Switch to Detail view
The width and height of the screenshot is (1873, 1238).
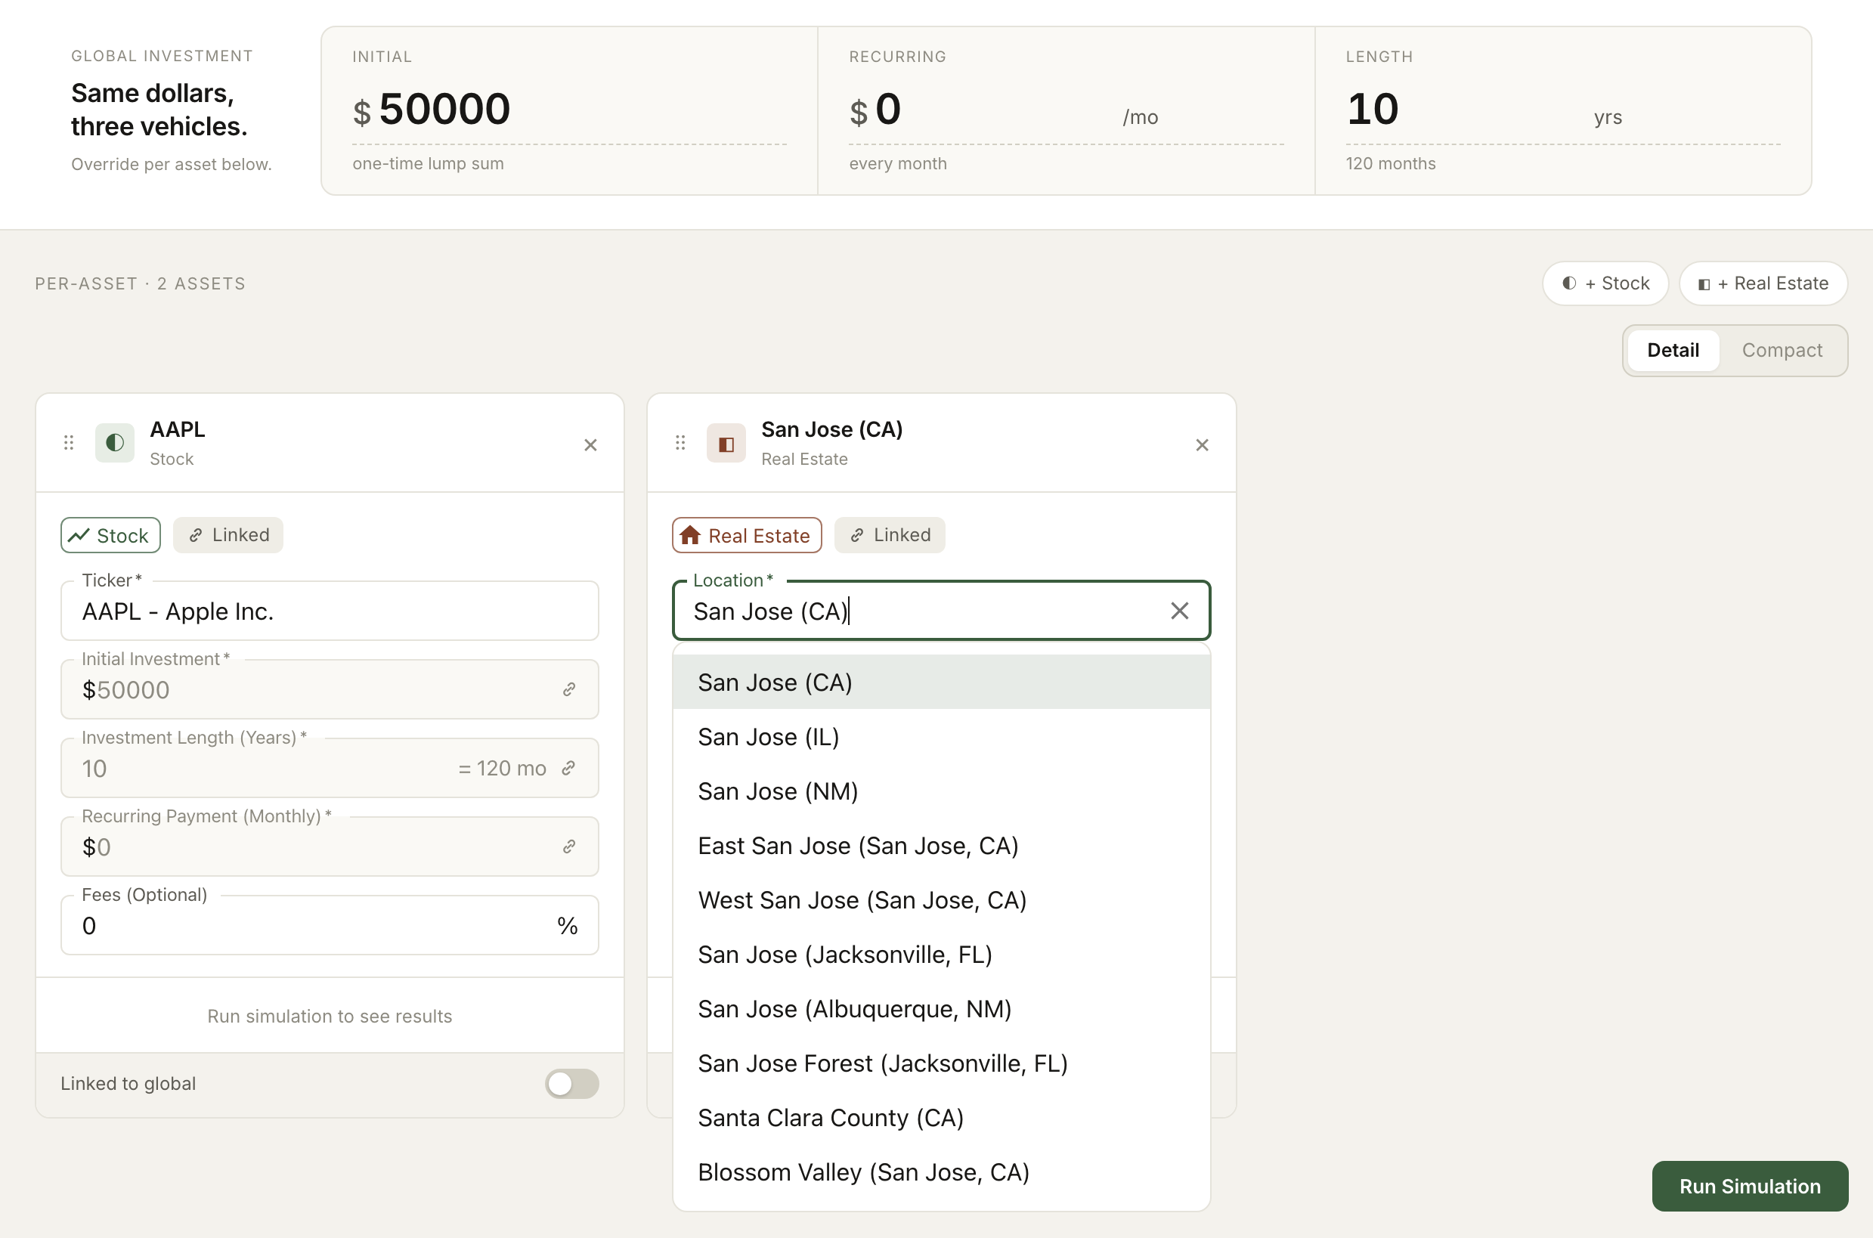pos(1673,351)
